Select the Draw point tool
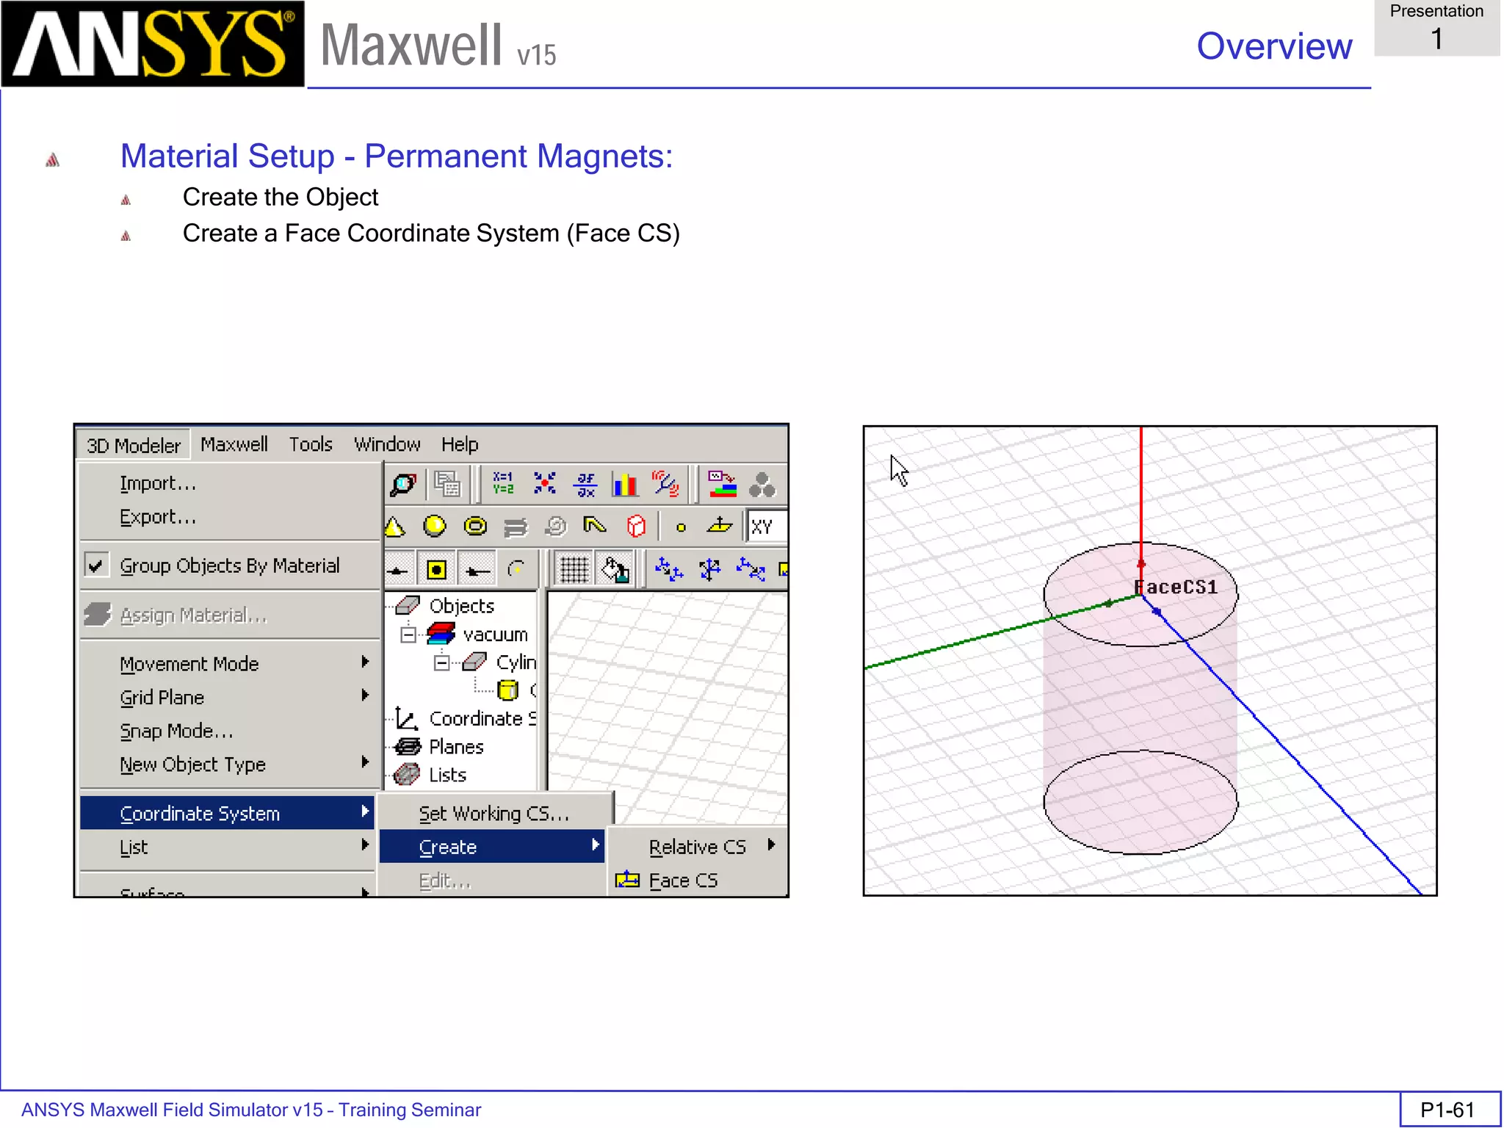The width and height of the screenshot is (1504, 1128). point(681,527)
